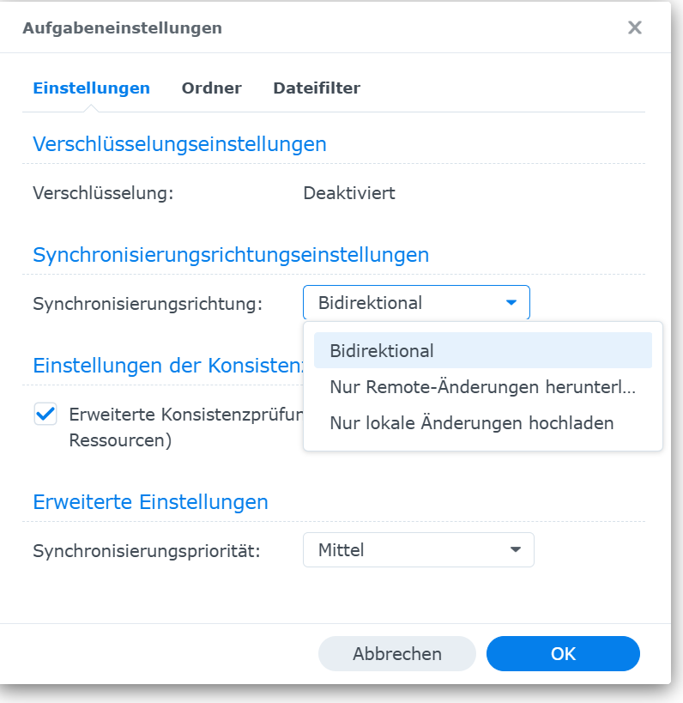Click the Synchronisierungsrichtungseinstellungen section heading

coord(231,255)
